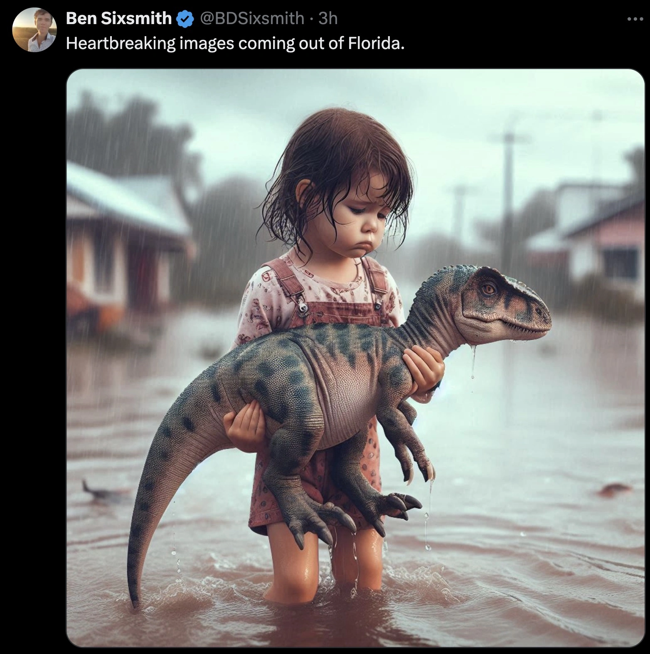
Task: Click the Ben Sixsmith display name
Action: [118, 18]
